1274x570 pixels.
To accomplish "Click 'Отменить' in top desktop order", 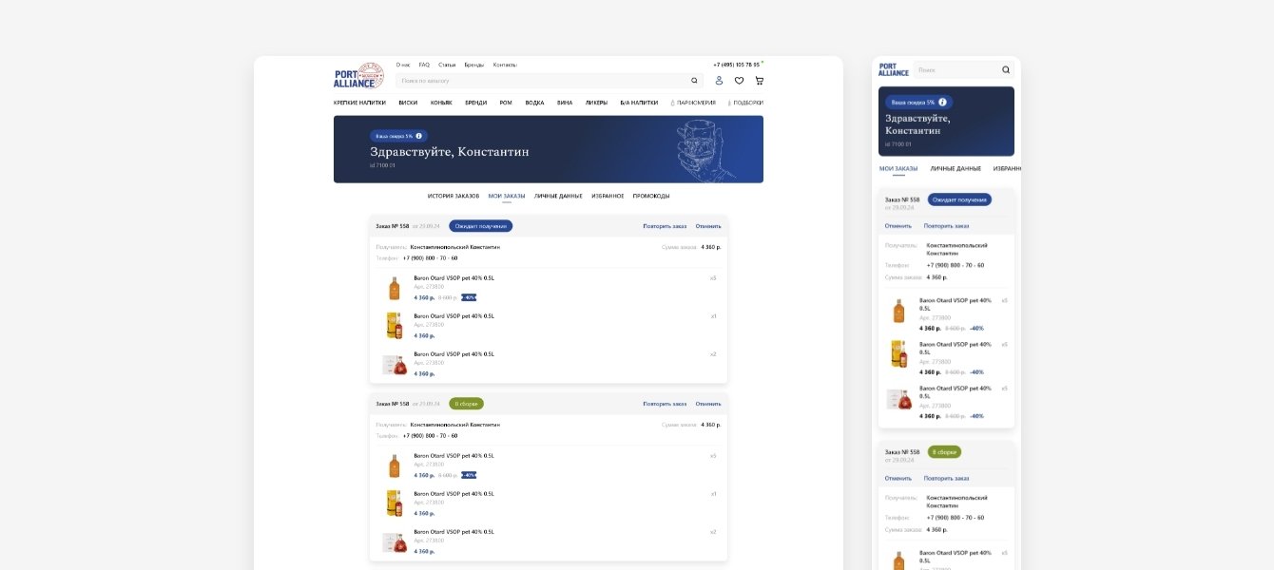I will pyautogui.click(x=708, y=226).
